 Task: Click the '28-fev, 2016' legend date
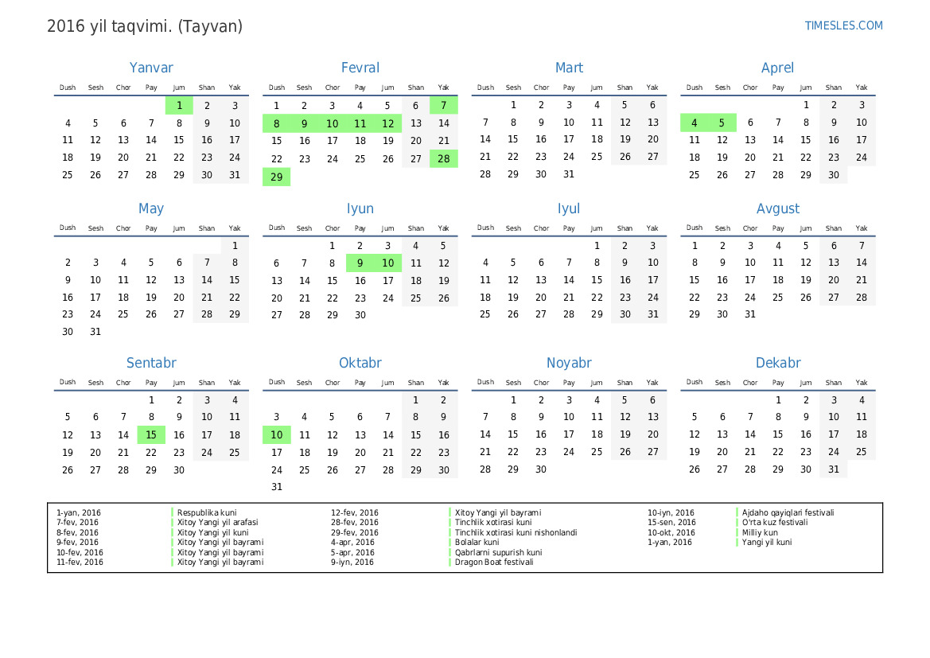point(354,523)
